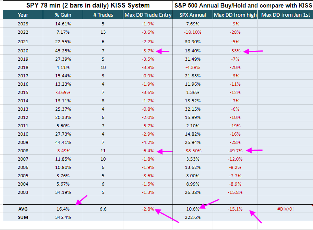Select the 345.4% sum cell
This screenshot has height=230, width=313.
(63, 217)
